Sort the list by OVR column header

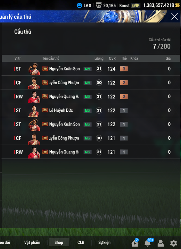112,58
